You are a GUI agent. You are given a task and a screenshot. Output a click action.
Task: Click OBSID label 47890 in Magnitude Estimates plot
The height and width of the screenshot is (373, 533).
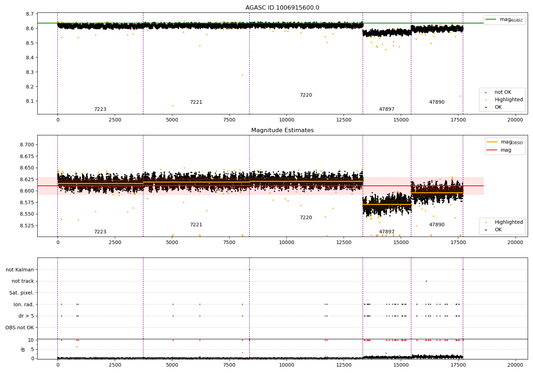437,225
